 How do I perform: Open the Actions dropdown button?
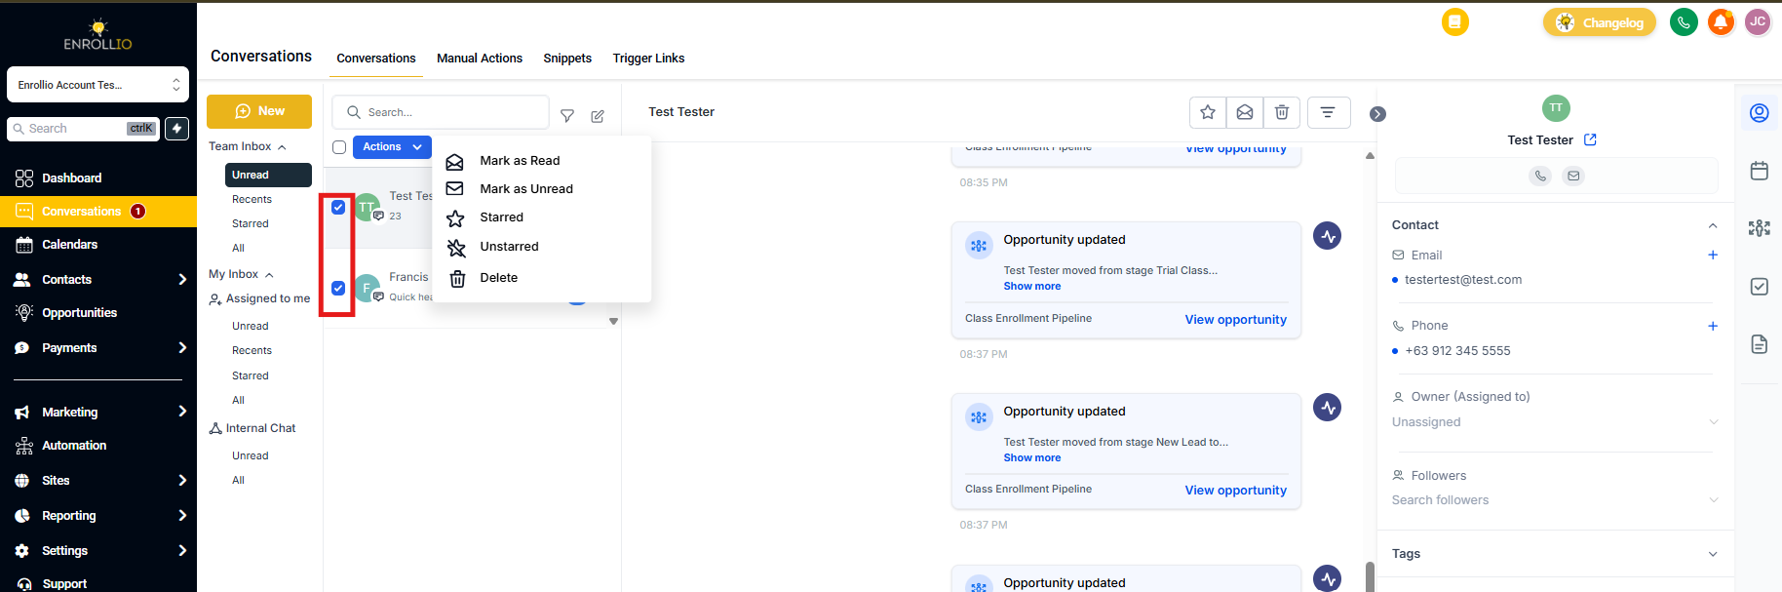click(392, 147)
